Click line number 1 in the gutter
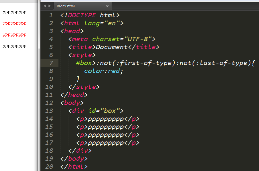259x171 pixels. point(51,15)
